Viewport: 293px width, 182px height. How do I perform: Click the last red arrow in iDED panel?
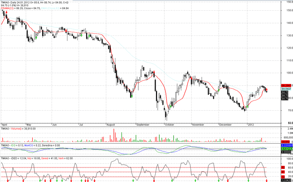(x=266, y=180)
